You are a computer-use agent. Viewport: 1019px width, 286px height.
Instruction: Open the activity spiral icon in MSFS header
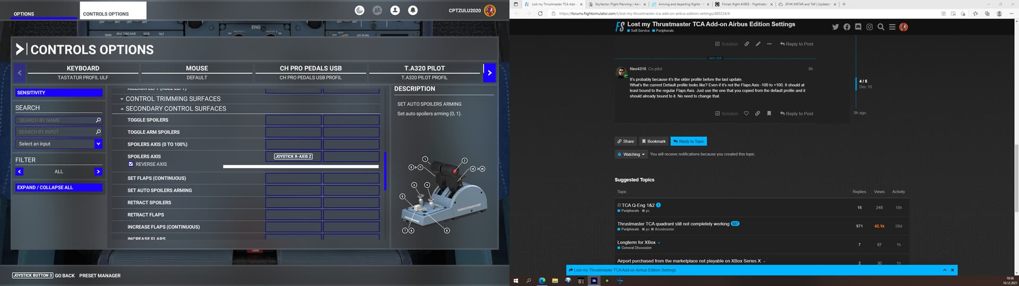[359, 10]
